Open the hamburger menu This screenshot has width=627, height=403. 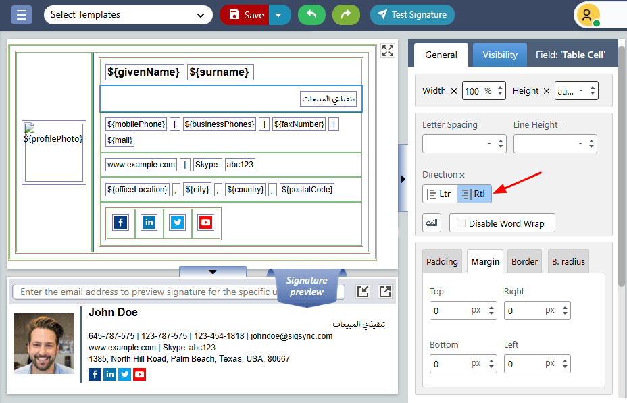coord(22,15)
